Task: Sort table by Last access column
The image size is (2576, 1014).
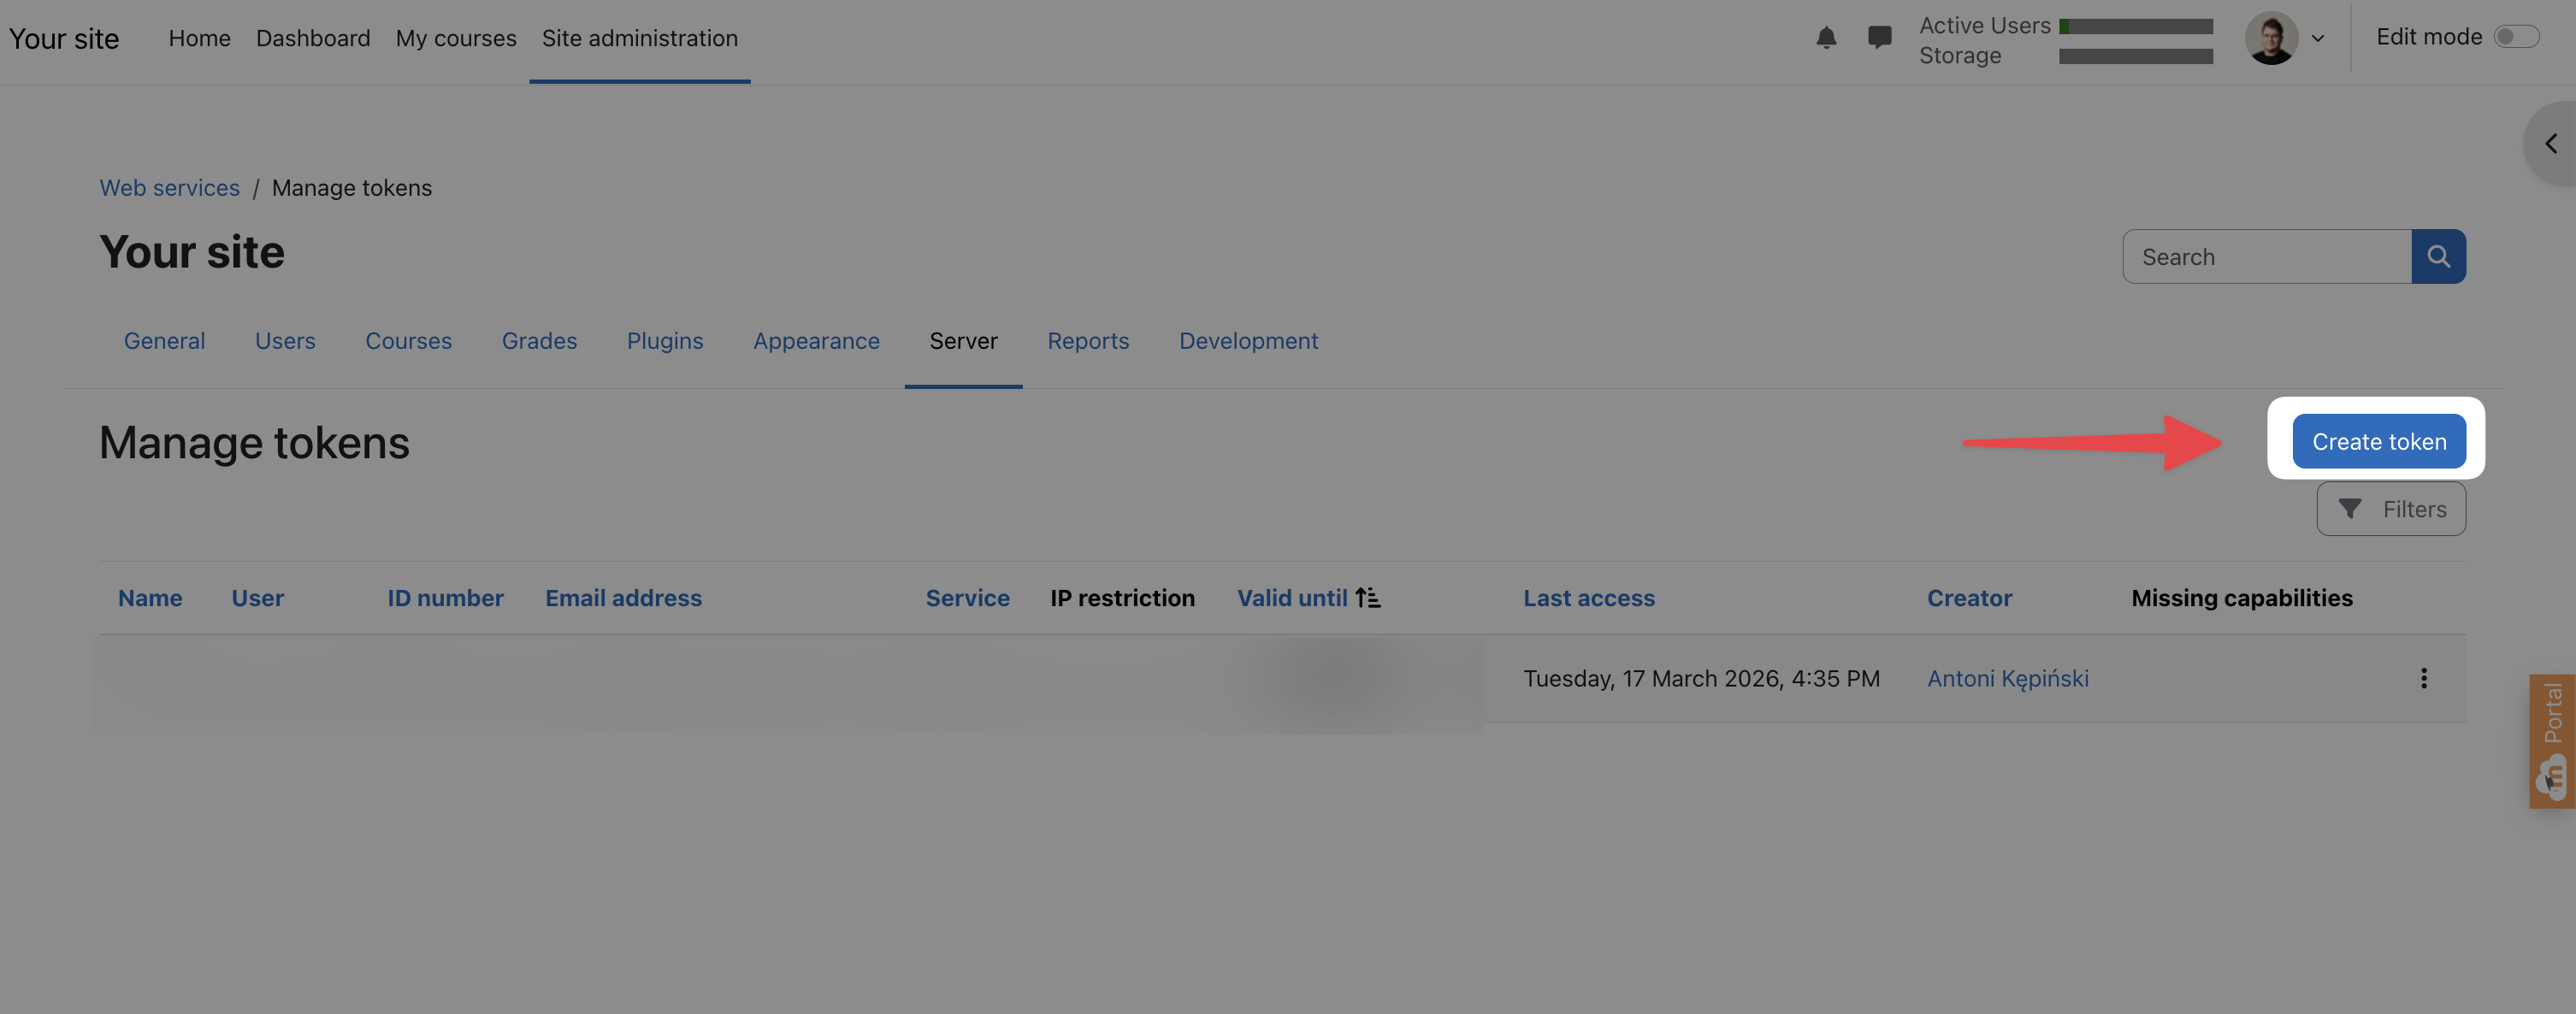Action: point(1588,598)
